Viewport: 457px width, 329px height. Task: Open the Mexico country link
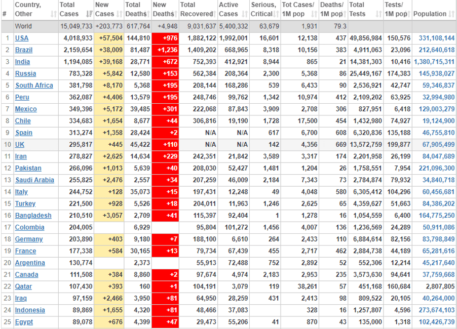pyautogui.click(x=26, y=109)
